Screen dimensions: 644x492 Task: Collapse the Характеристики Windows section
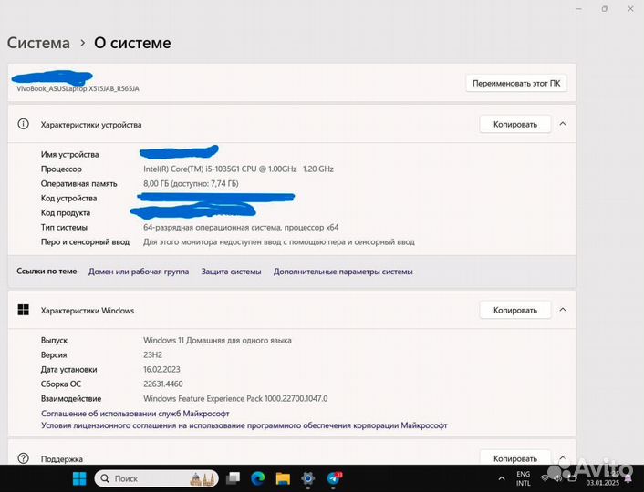(x=563, y=310)
